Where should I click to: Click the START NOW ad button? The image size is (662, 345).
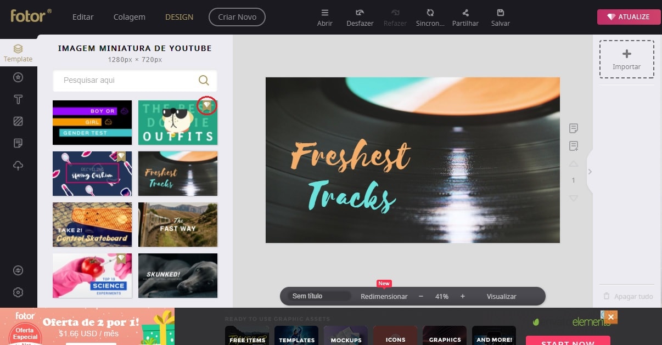click(x=568, y=341)
